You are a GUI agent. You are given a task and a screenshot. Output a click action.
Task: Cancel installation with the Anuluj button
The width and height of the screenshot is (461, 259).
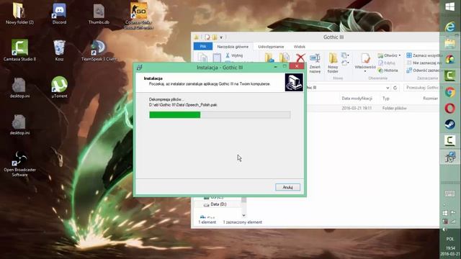point(287,187)
